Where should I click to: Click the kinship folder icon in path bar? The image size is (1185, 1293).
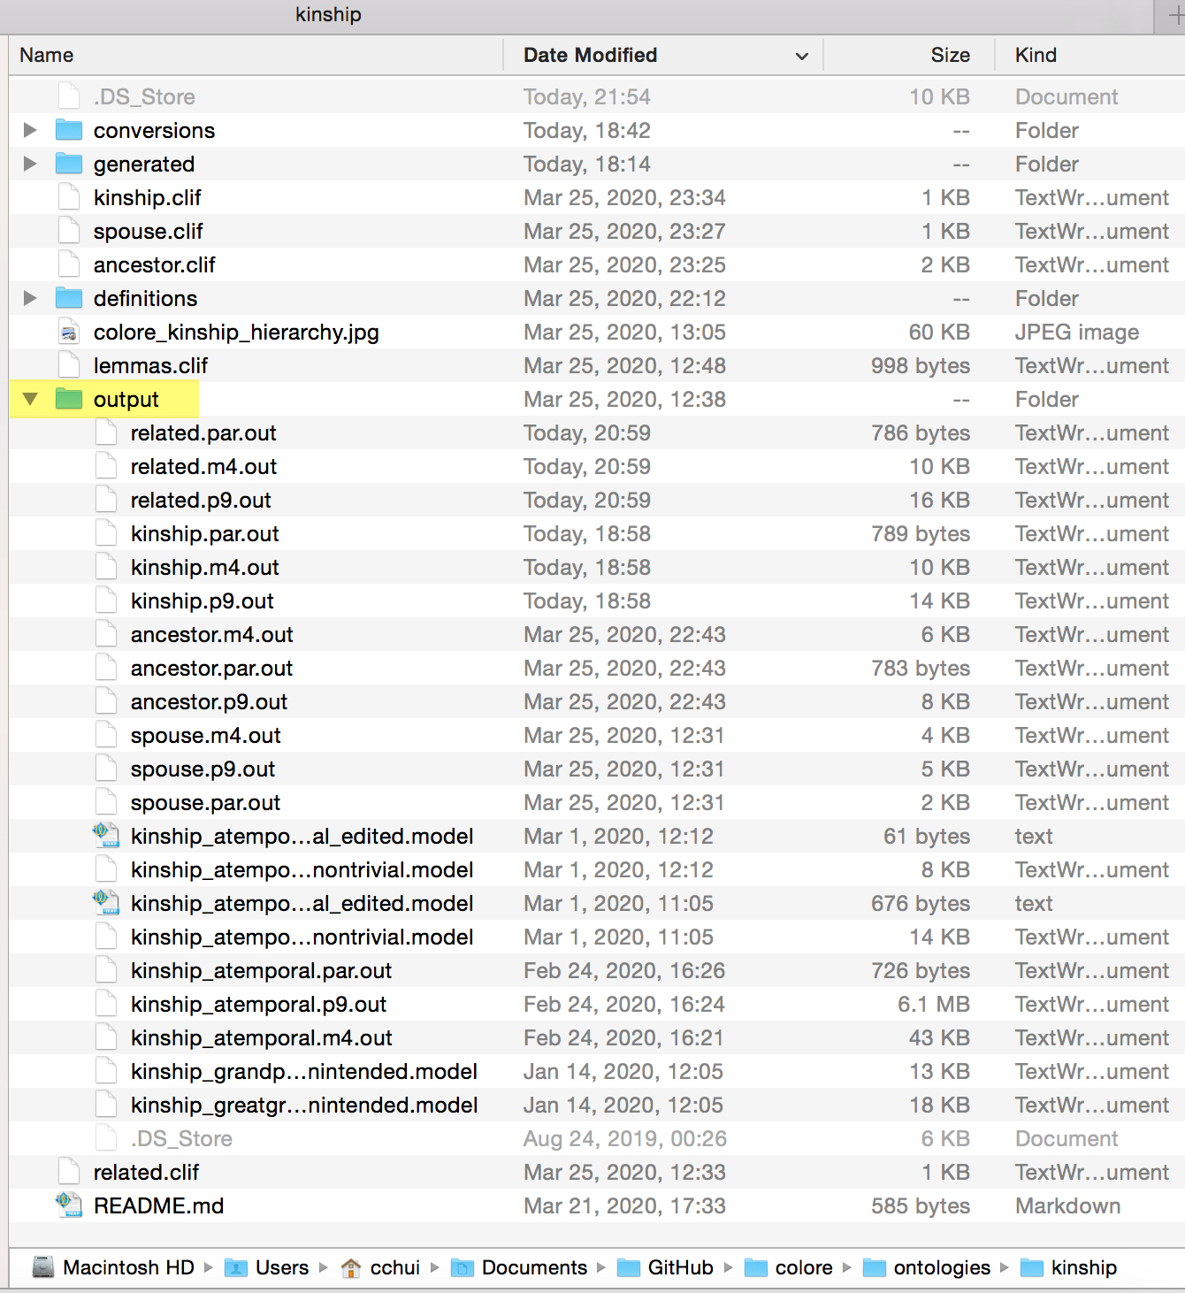[x=1032, y=1268]
